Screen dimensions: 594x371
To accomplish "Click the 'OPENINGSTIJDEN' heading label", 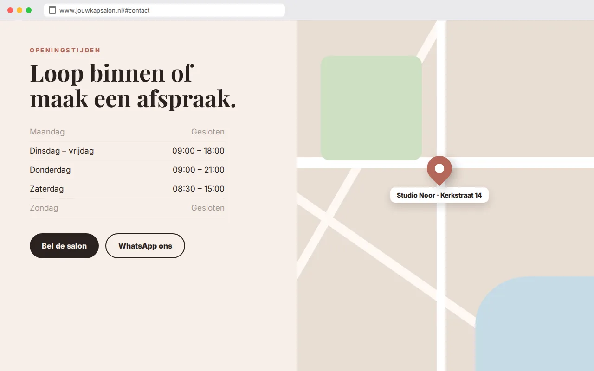I will pyautogui.click(x=65, y=50).
